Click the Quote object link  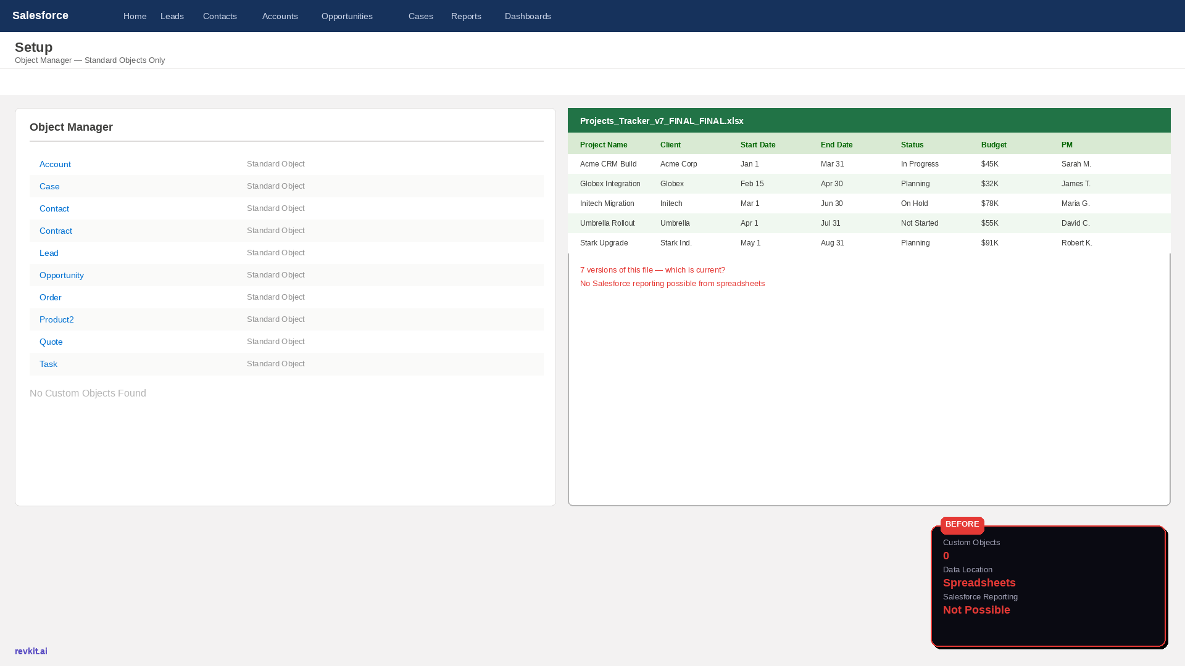pyautogui.click(x=51, y=342)
